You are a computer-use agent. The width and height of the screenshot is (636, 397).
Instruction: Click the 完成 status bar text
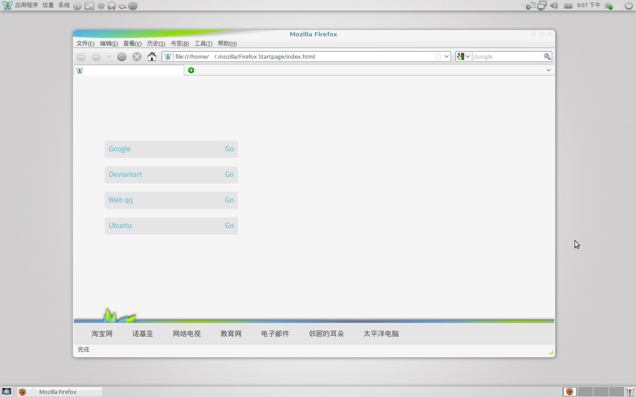[83, 349]
